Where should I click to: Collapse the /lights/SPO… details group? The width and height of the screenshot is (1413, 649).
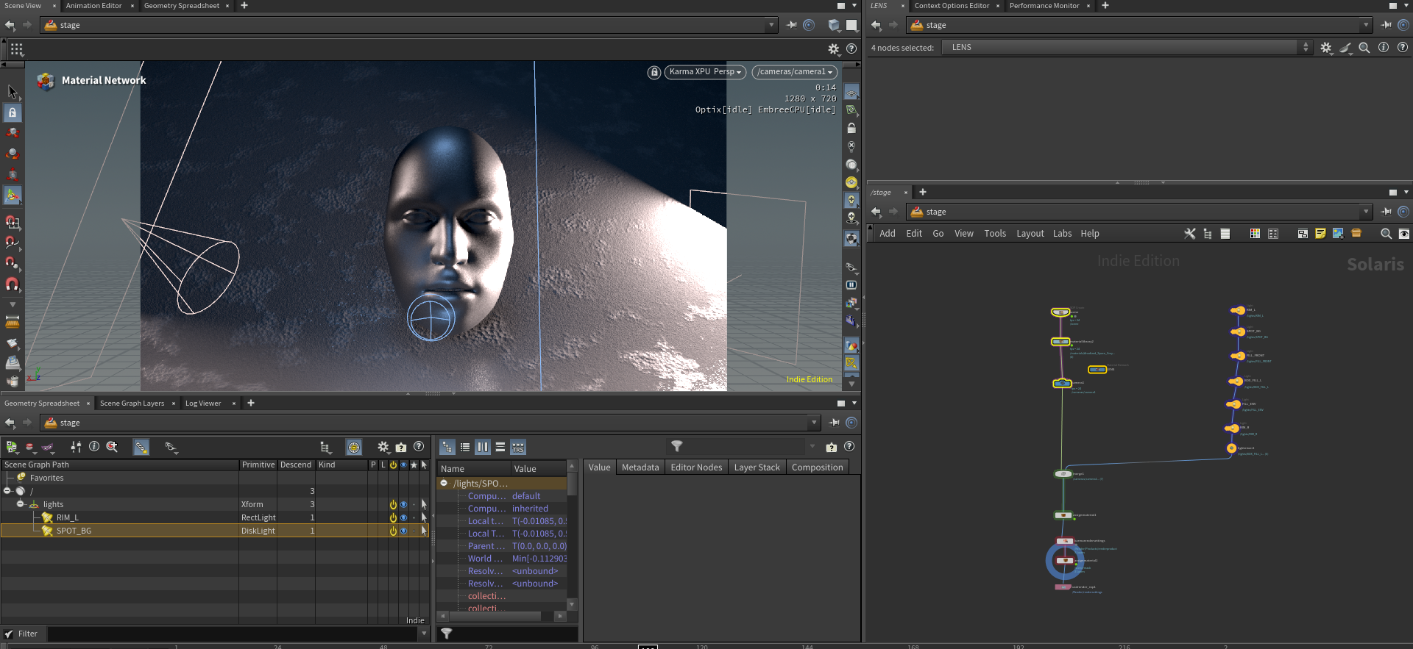click(x=444, y=483)
